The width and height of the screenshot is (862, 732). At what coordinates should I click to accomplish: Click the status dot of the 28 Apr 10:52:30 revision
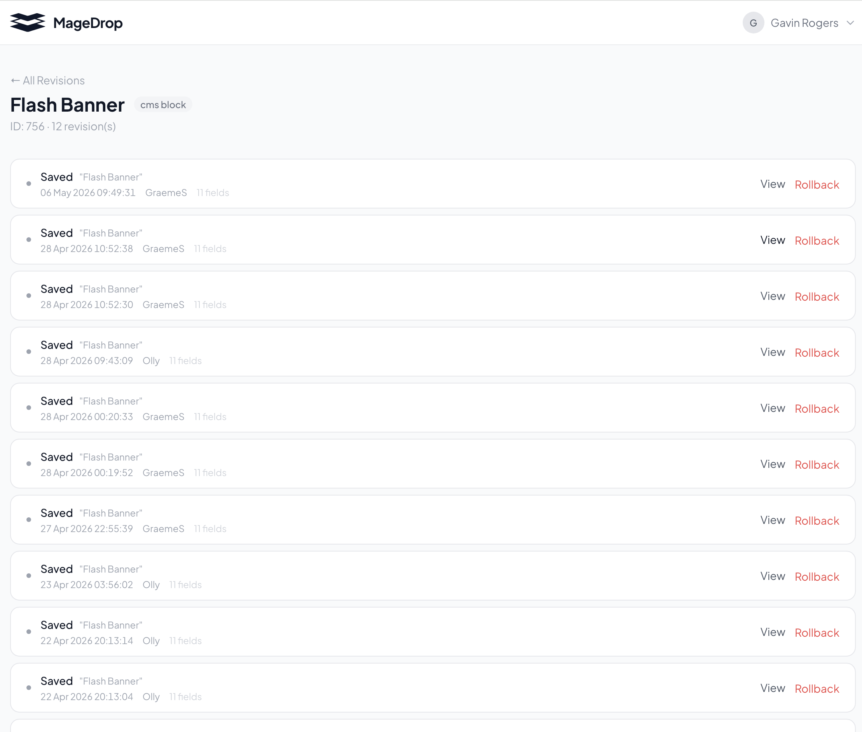tap(29, 296)
